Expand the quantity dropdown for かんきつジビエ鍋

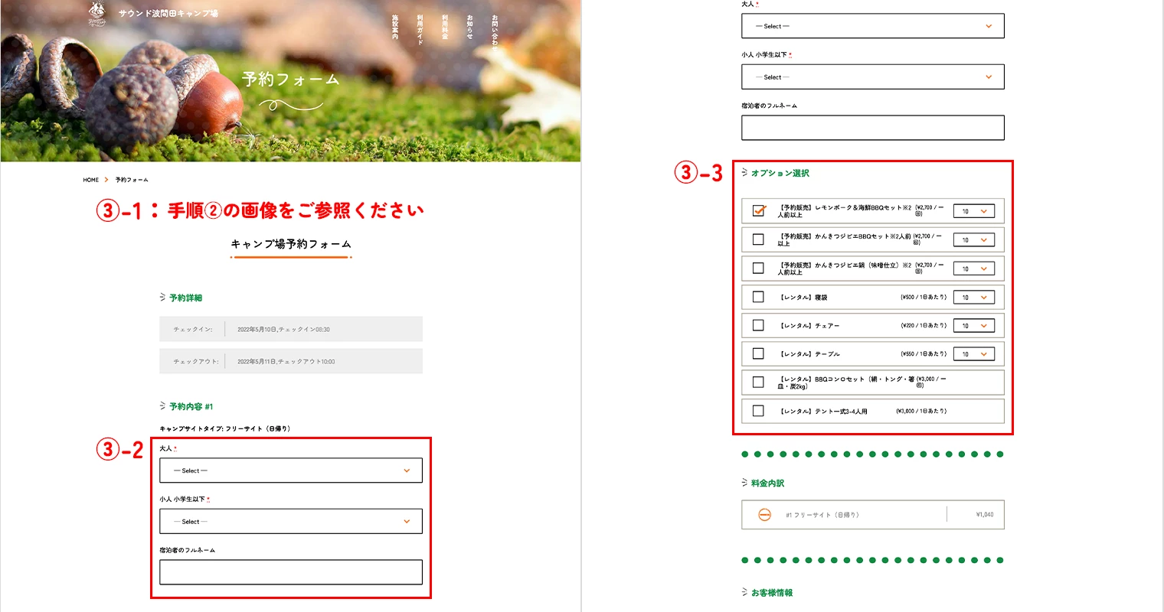[973, 269]
